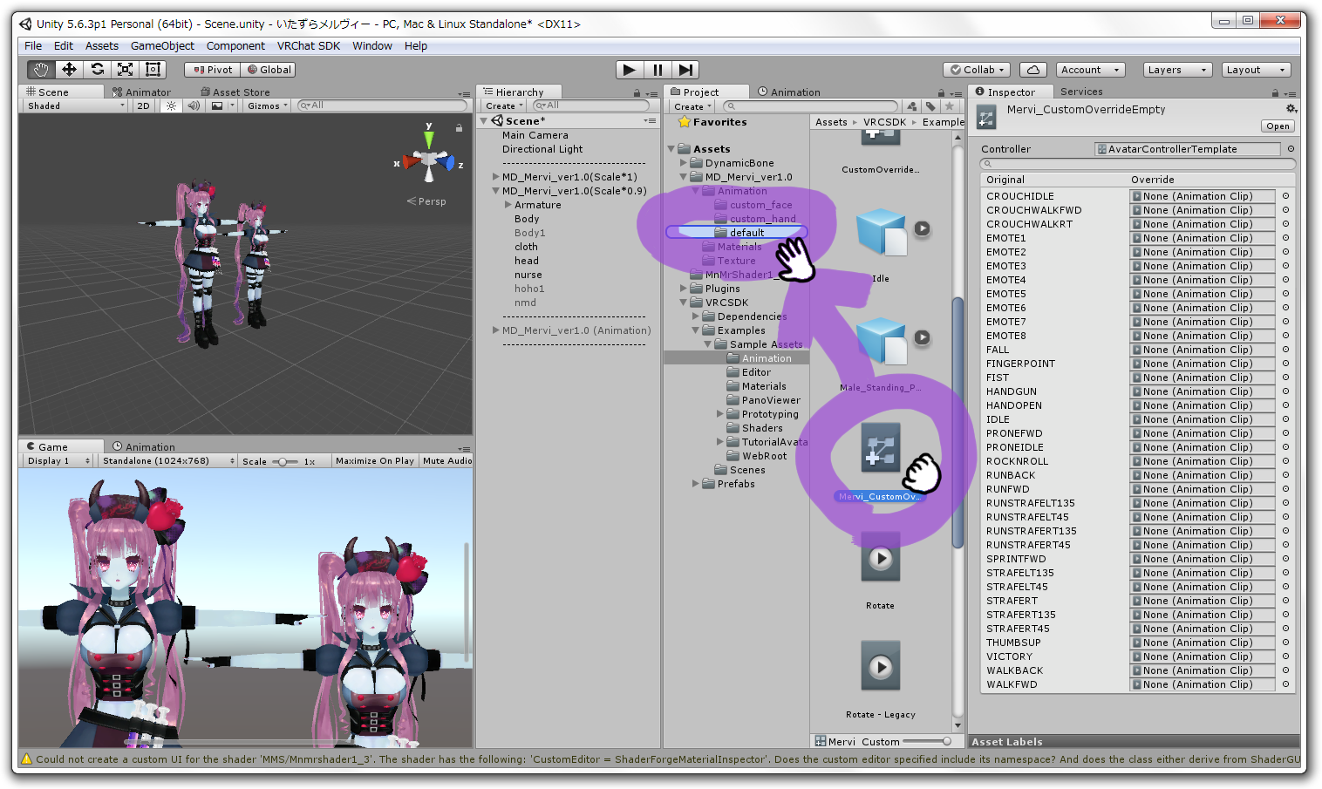Toggle the scene gizmo lock icon
1322x789 pixels.
(x=459, y=127)
